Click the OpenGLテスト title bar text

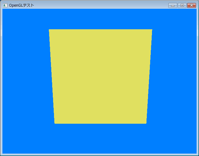(x=22, y=5)
